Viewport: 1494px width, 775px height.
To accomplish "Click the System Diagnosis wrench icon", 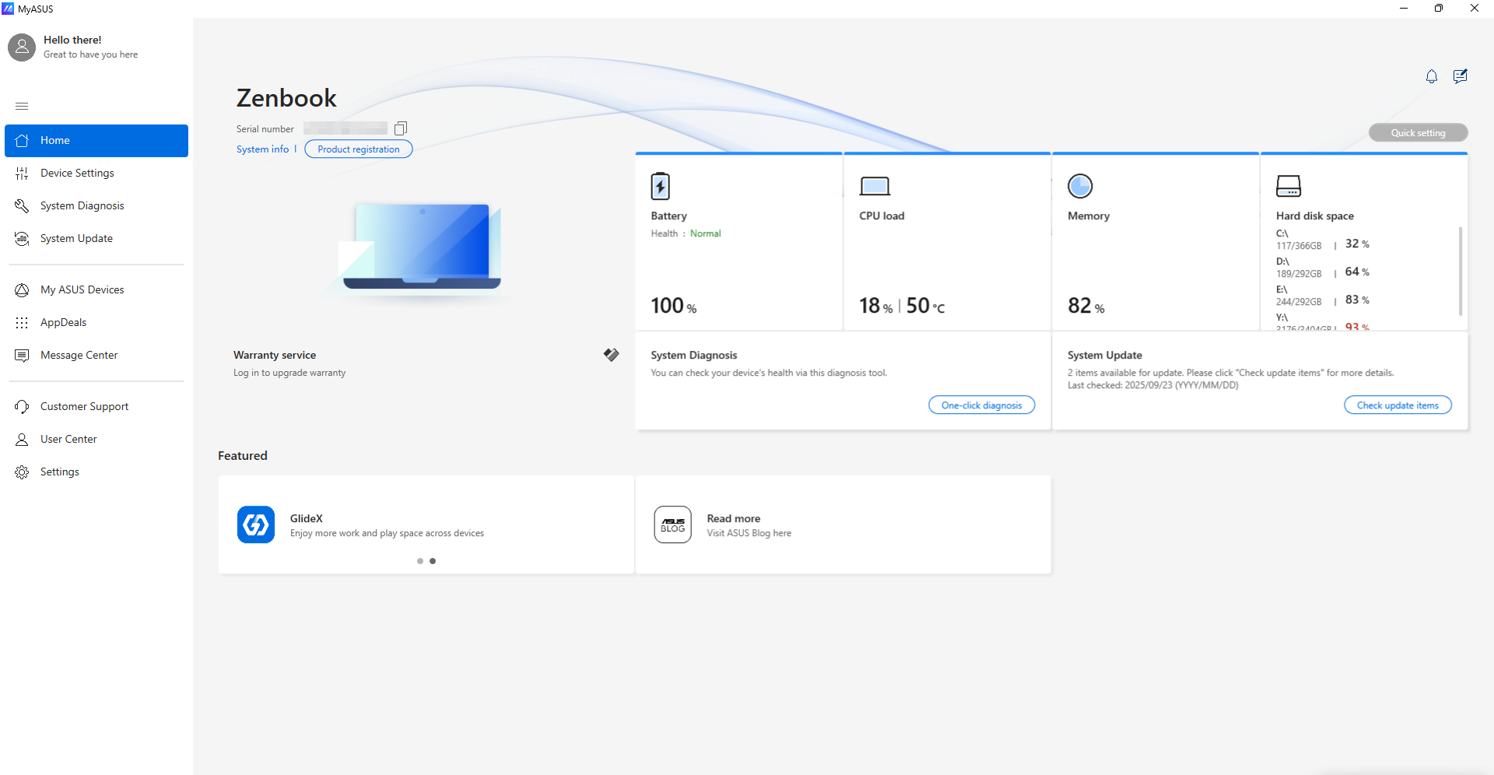I will click(22, 205).
